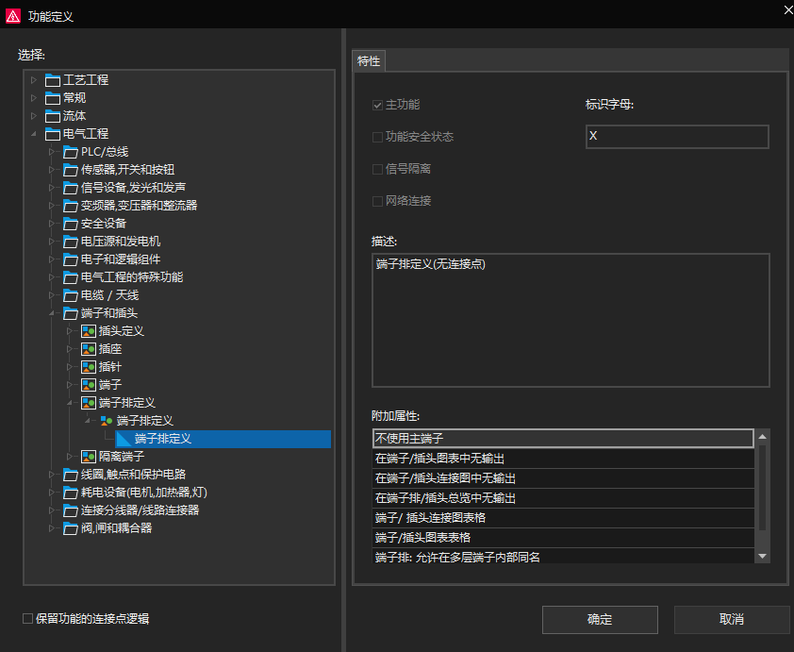Viewport: 794px width, 652px height.
Task: Click the 电缆 / 天线 folder icon
Action: point(71,295)
